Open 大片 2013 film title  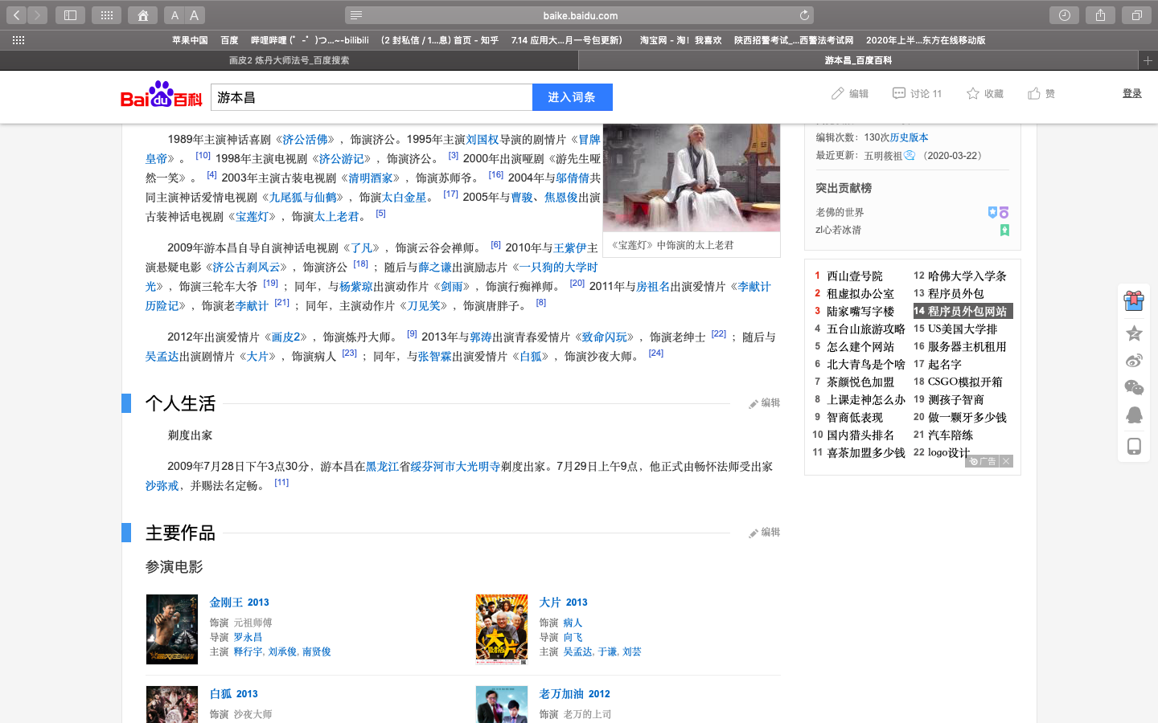[x=563, y=602]
